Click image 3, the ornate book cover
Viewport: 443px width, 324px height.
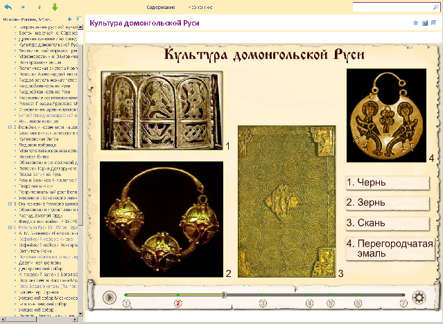(x=286, y=201)
